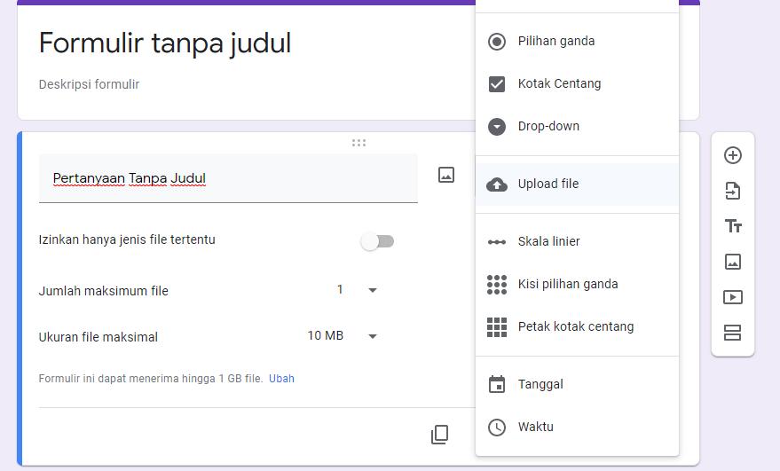Click the duplicate question icon

(x=439, y=435)
